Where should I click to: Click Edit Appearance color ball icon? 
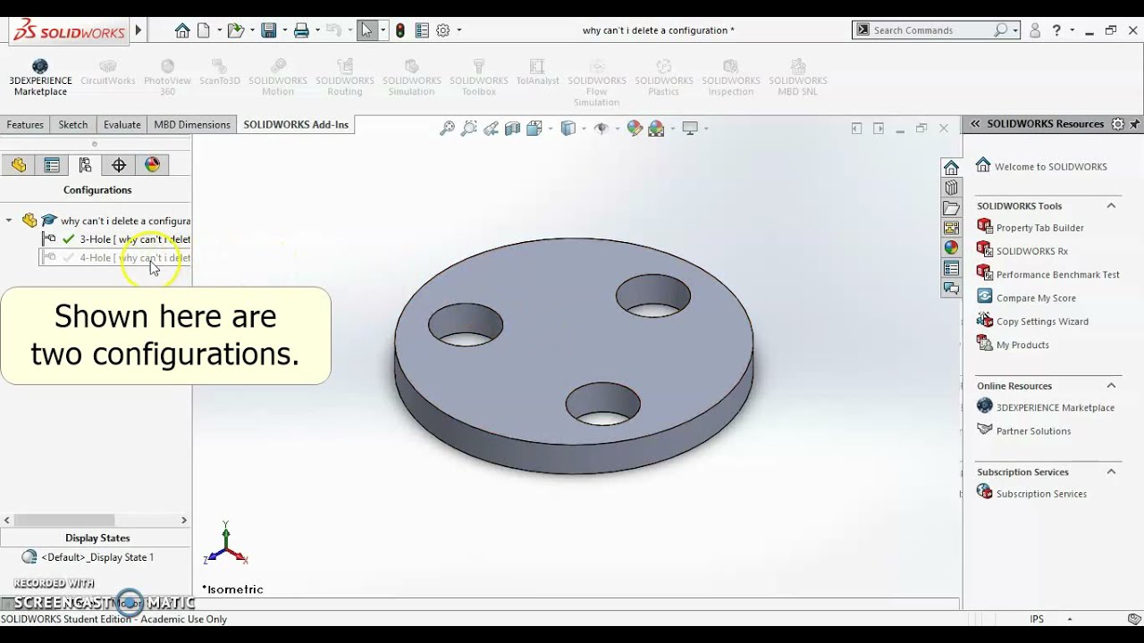coord(635,129)
